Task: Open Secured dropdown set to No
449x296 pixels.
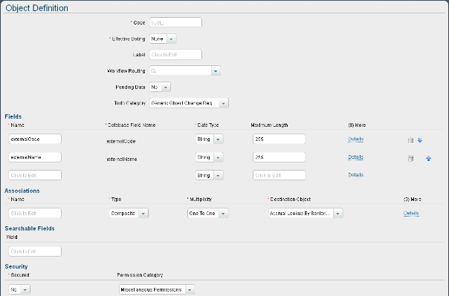Action: (x=25, y=290)
